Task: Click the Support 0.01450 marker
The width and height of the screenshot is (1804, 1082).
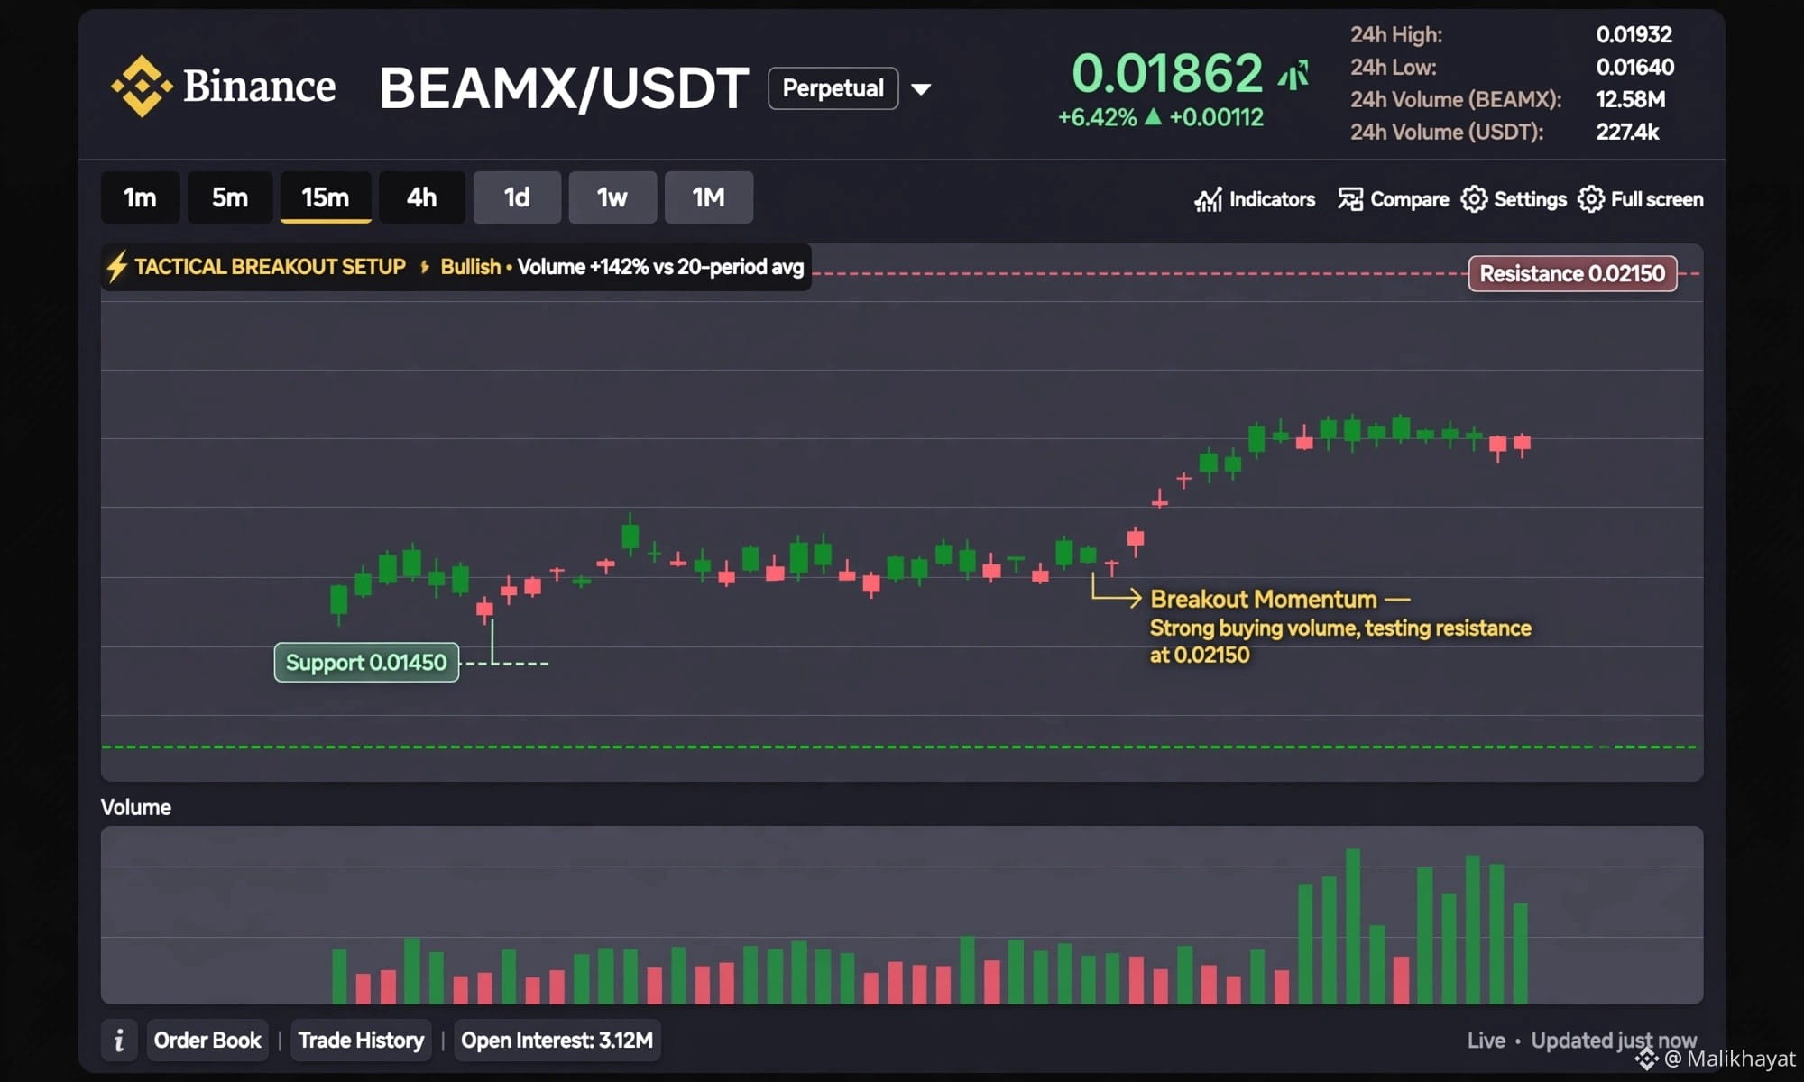Action: (x=366, y=663)
